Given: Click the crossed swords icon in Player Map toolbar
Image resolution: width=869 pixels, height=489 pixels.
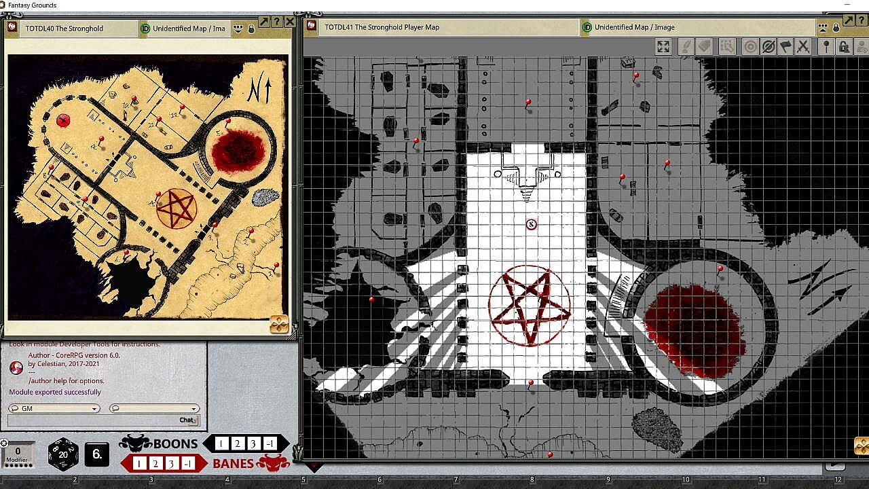Looking at the screenshot, I should tap(803, 46).
